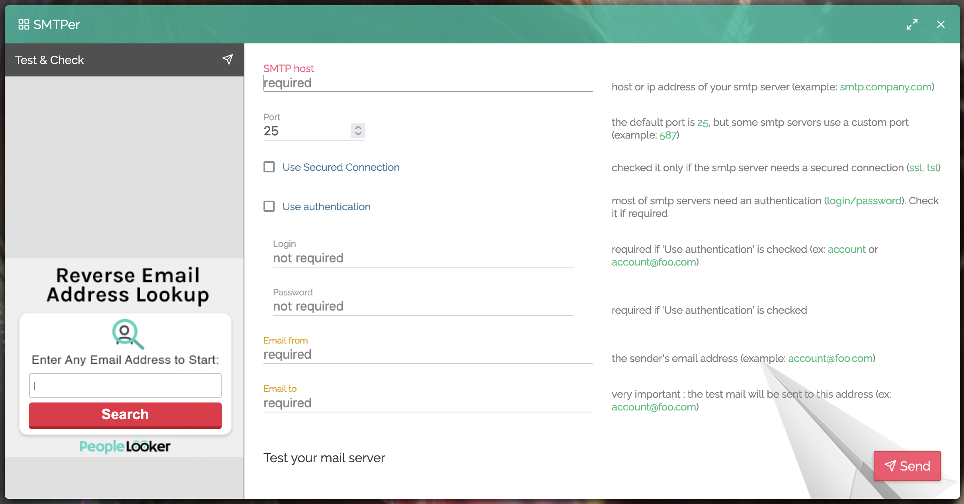The width and height of the screenshot is (964, 504).
Task: Click the fullscreen expand icon in header
Action: [x=913, y=24]
